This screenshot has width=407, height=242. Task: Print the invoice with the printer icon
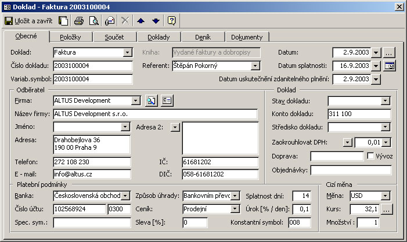[x=79, y=21]
